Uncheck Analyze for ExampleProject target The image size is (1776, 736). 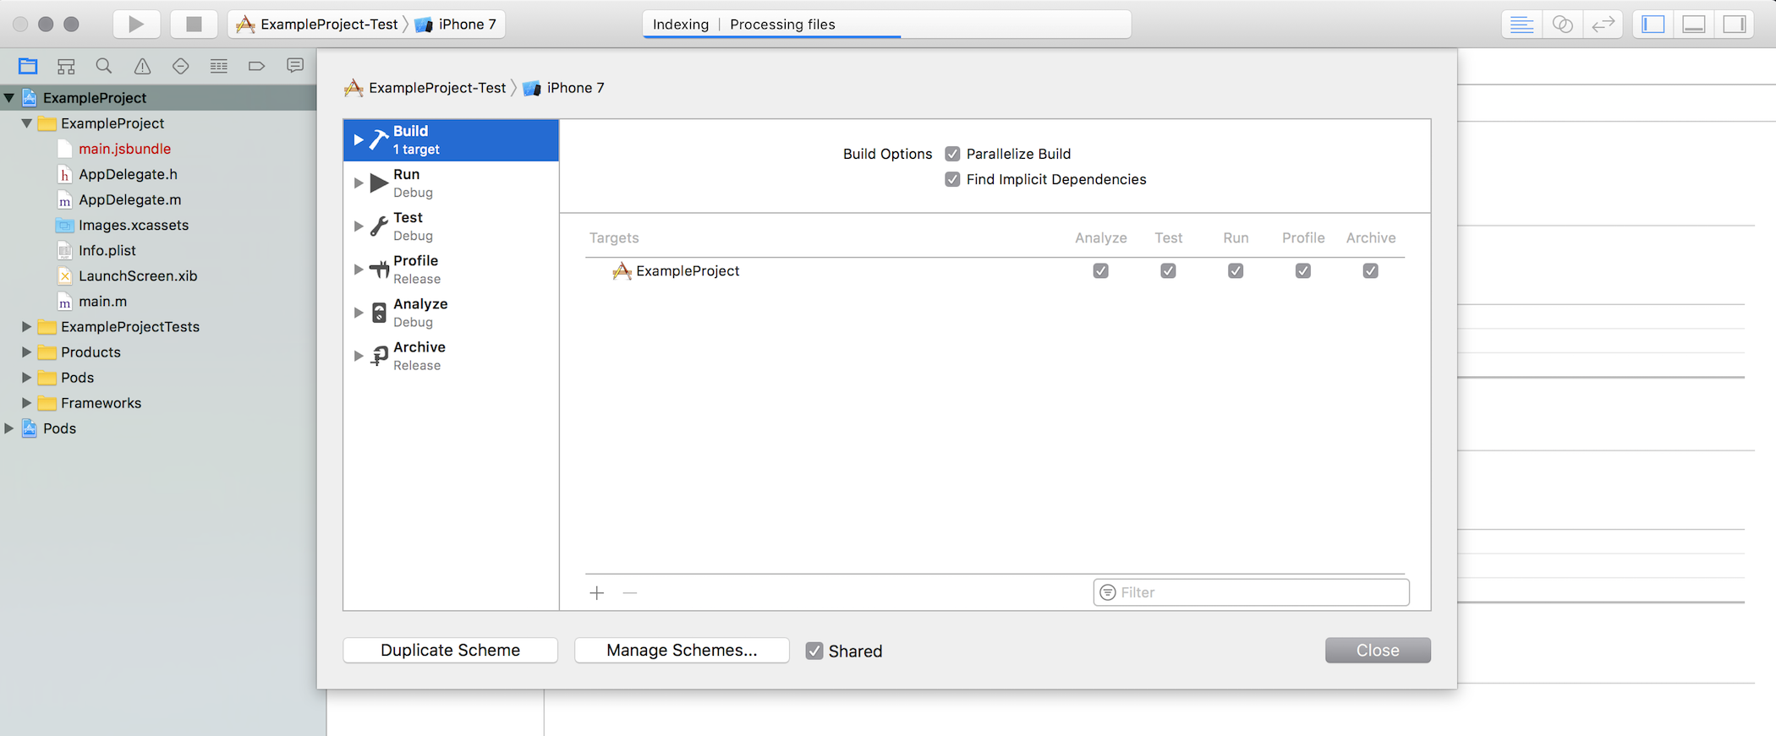tap(1100, 270)
